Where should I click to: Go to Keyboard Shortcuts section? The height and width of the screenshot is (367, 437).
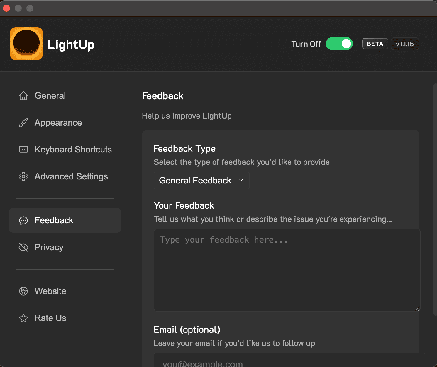(x=73, y=149)
